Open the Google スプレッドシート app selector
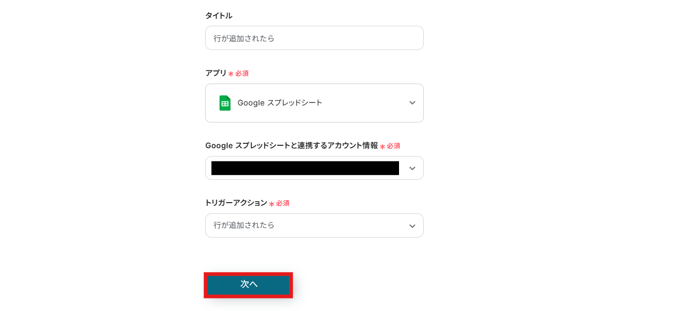 click(x=314, y=103)
